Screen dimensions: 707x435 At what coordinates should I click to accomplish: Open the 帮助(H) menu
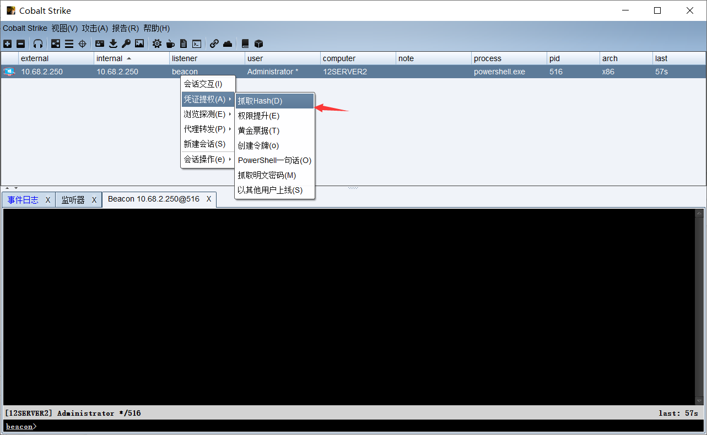(156, 28)
